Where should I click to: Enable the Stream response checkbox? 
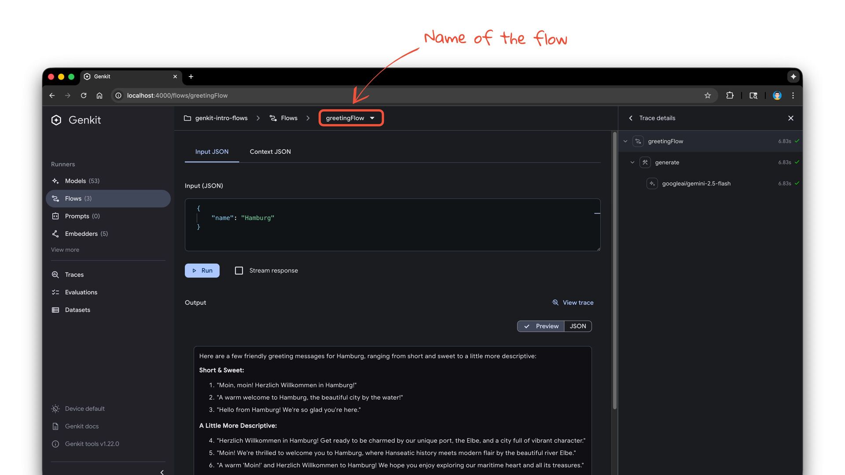coord(239,270)
